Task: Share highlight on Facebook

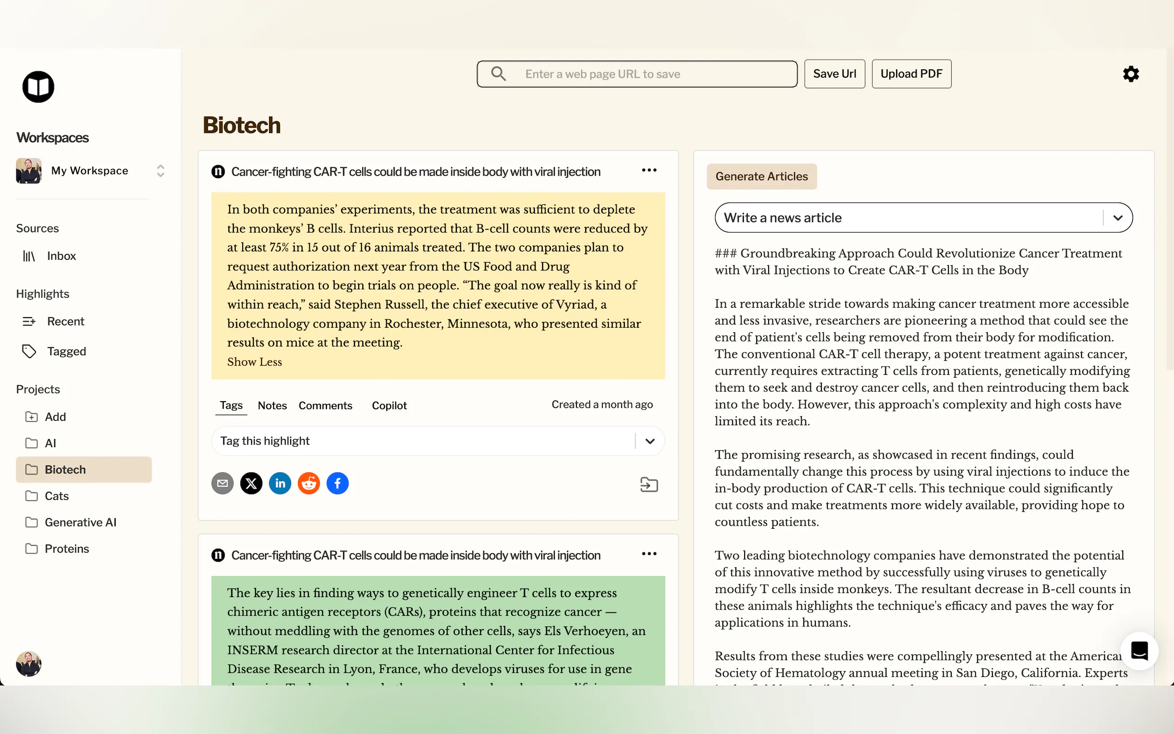Action: tap(337, 483)
